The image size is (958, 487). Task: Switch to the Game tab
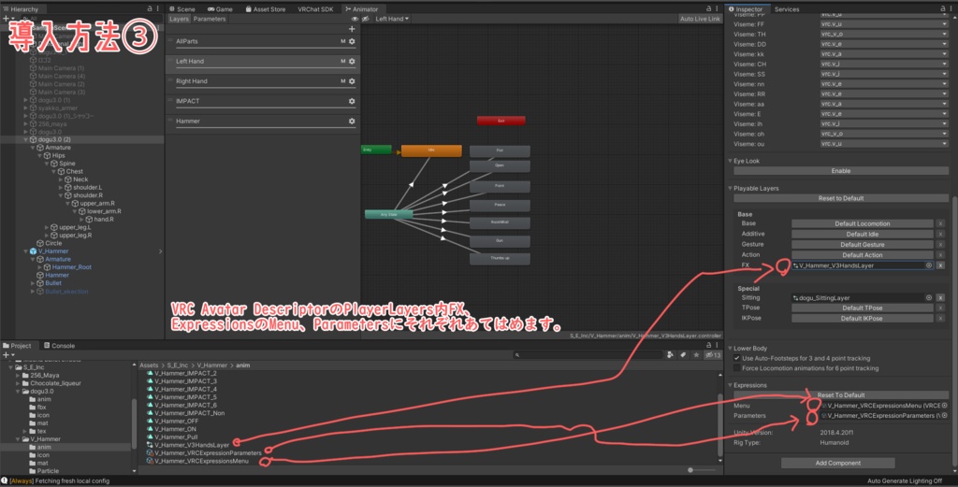click(x=220, y=9)
